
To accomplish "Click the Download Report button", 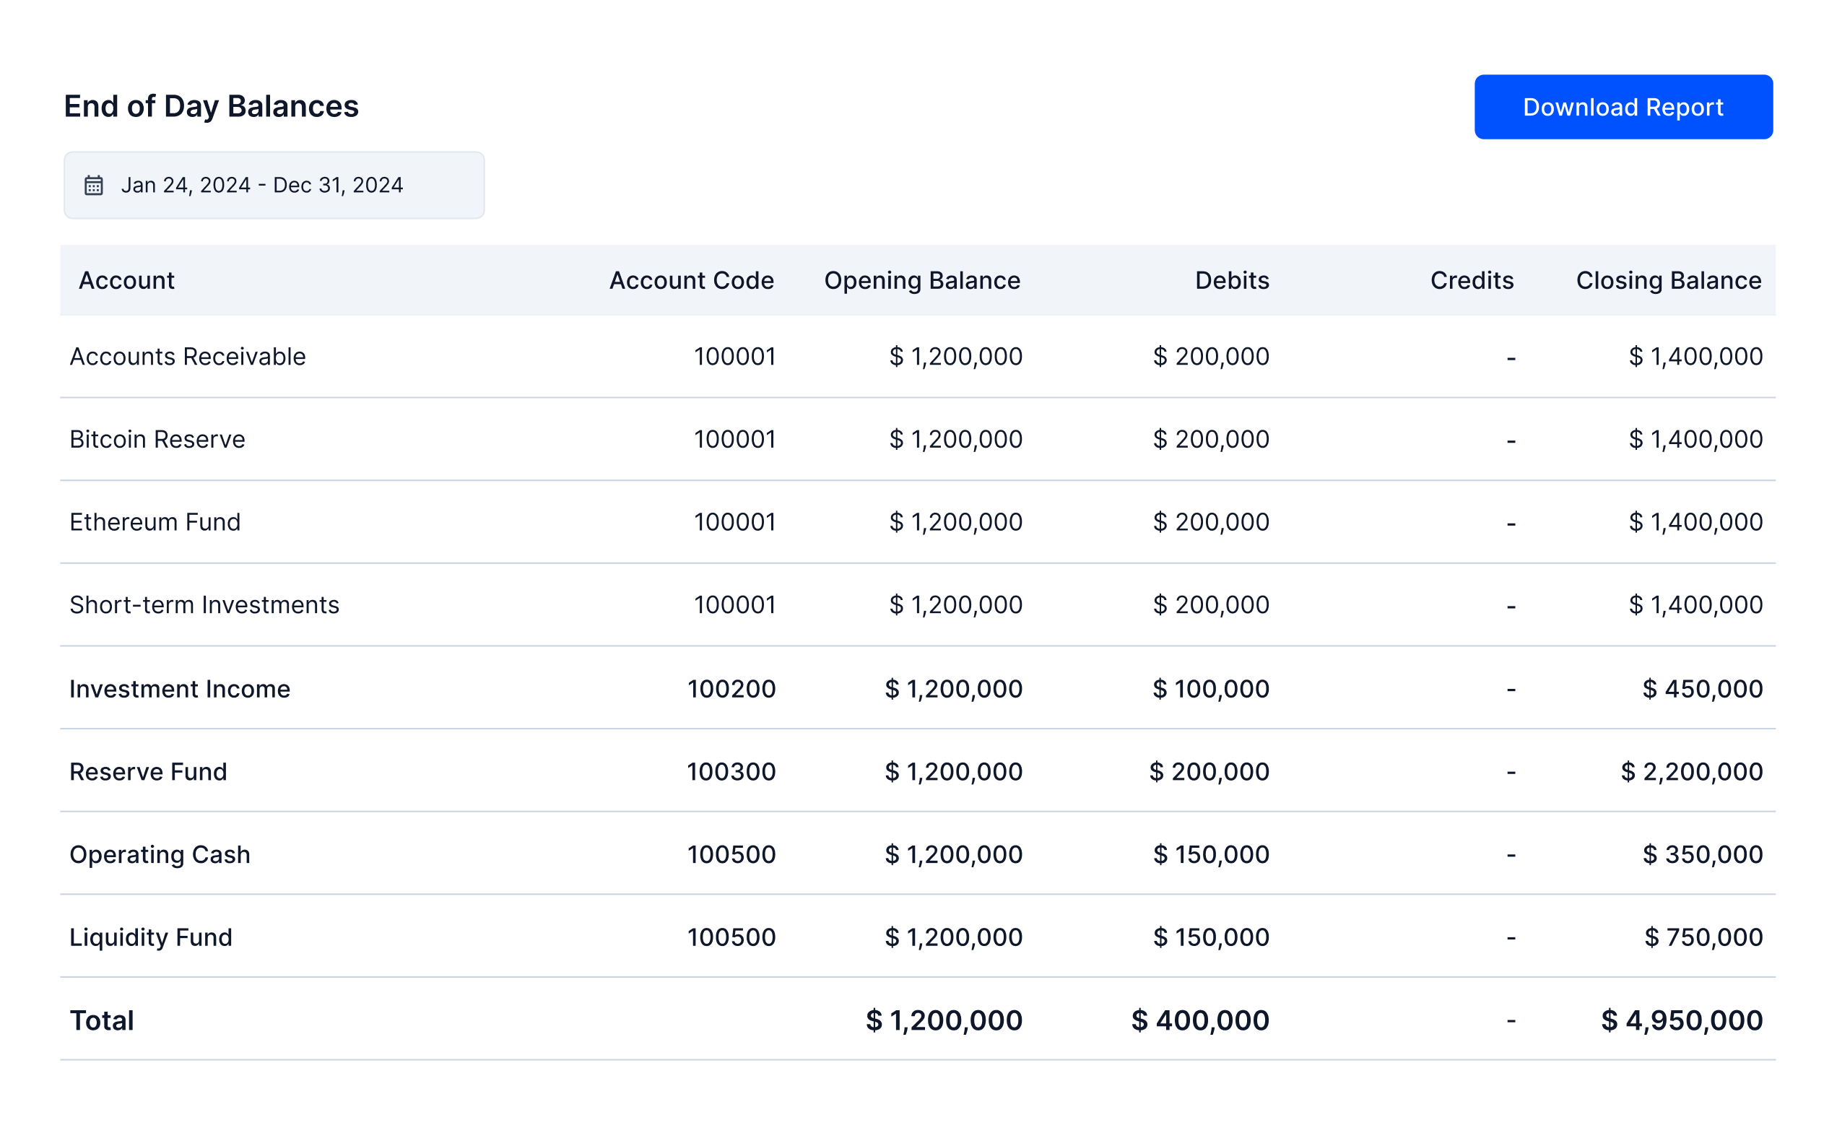I will click(x=1623, y=107).
